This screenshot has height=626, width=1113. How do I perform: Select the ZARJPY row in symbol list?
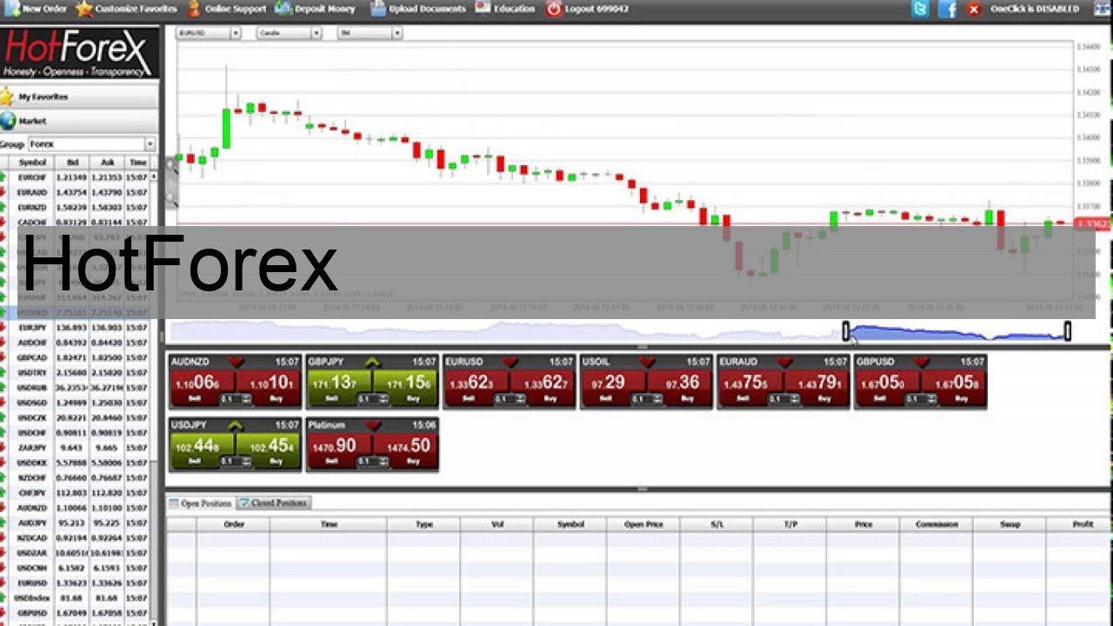(x=75, y=448)
